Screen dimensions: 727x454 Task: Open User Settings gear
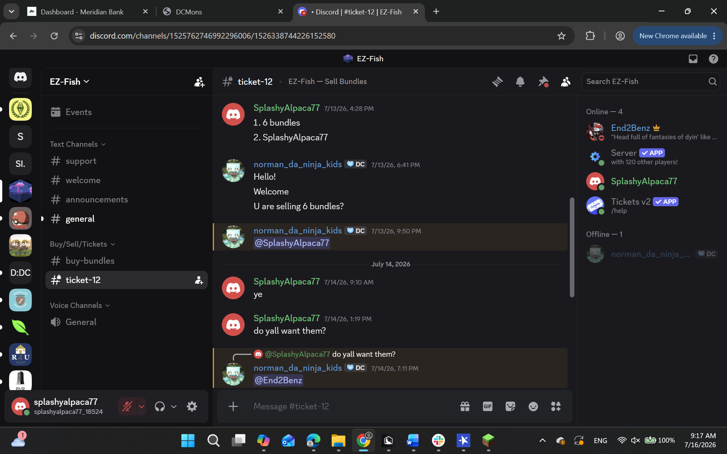pyautogui.click(x=192, y=406)
